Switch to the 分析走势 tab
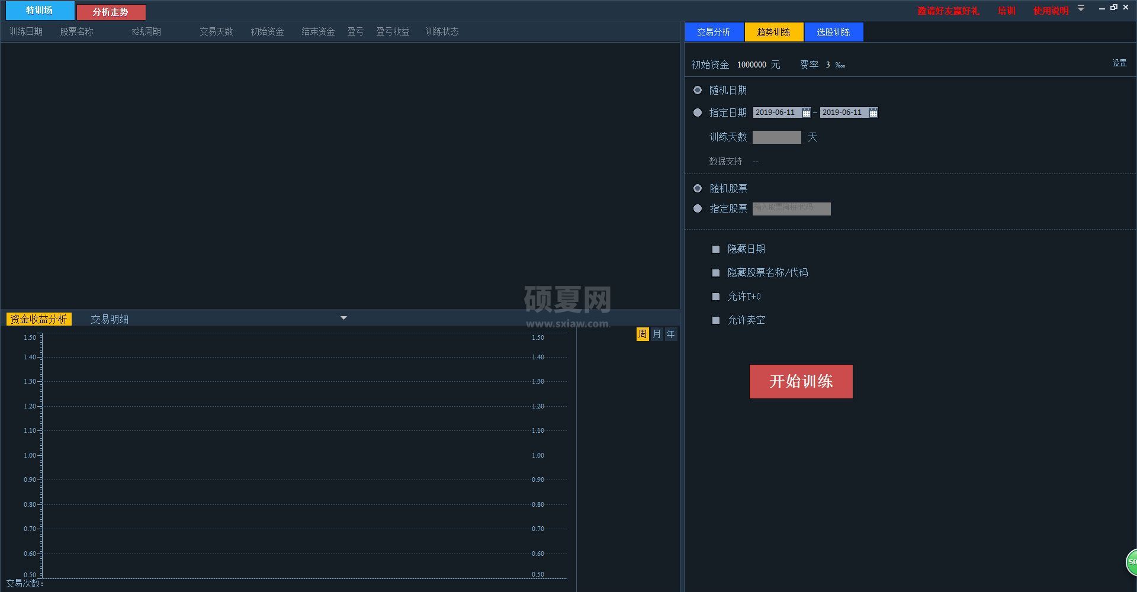Screen dimensions: 1137x592 (x=111, y=12)
